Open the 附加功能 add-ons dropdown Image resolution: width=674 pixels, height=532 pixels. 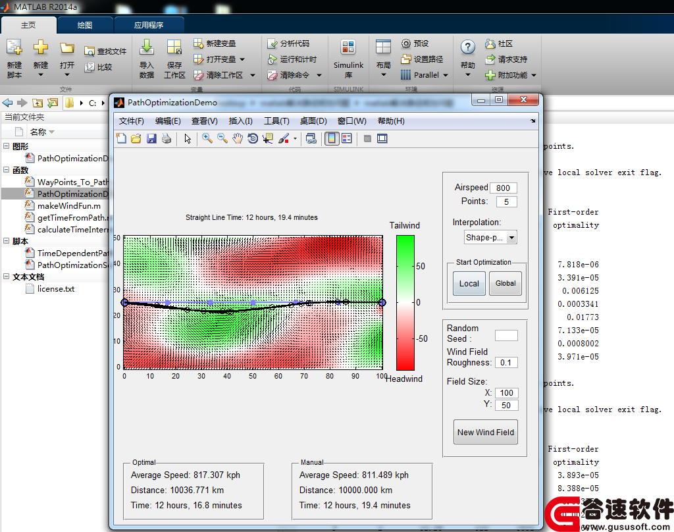tap(511, 75)
